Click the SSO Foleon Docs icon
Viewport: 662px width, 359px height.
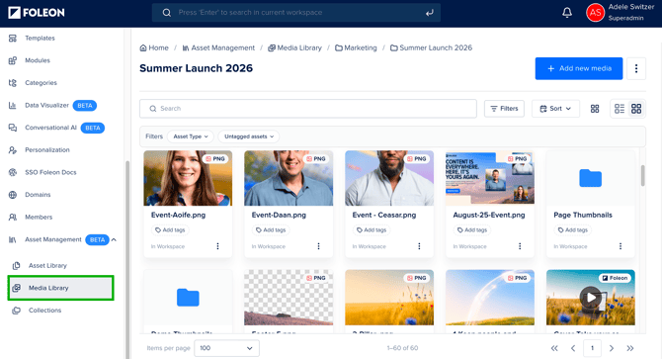pyautogui.click(x=13, y=172)
